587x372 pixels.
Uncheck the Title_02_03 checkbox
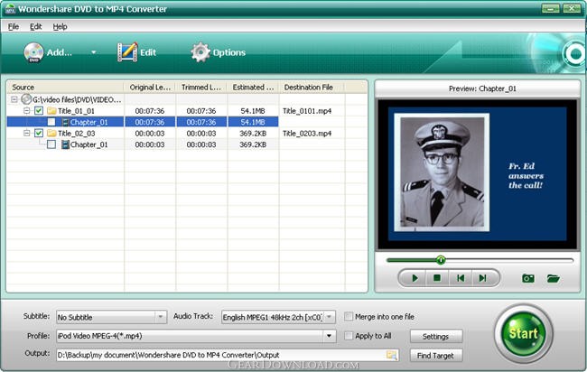coord(39,134)
